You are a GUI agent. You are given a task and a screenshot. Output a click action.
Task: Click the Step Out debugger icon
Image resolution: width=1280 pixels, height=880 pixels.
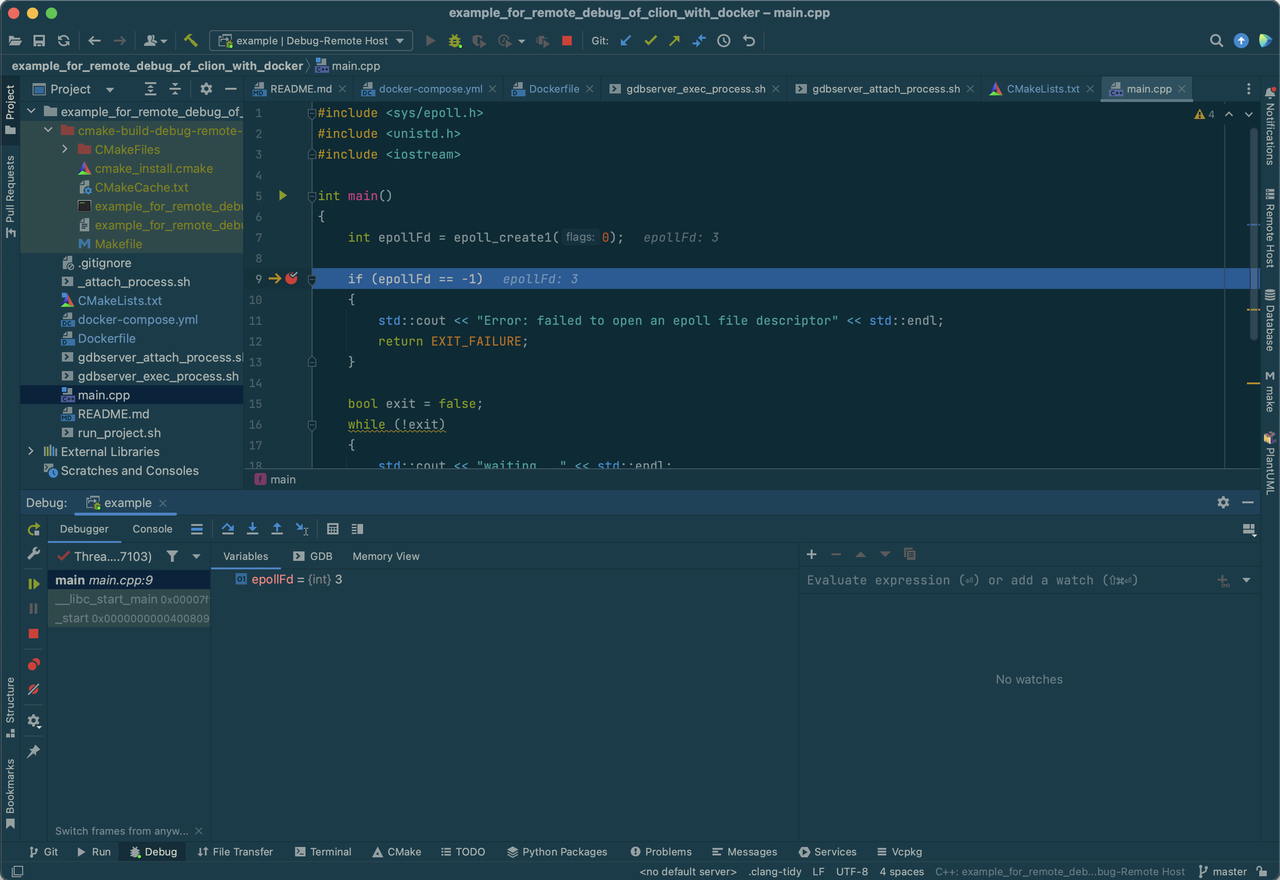pyautogui.click(x=277, y=529)
